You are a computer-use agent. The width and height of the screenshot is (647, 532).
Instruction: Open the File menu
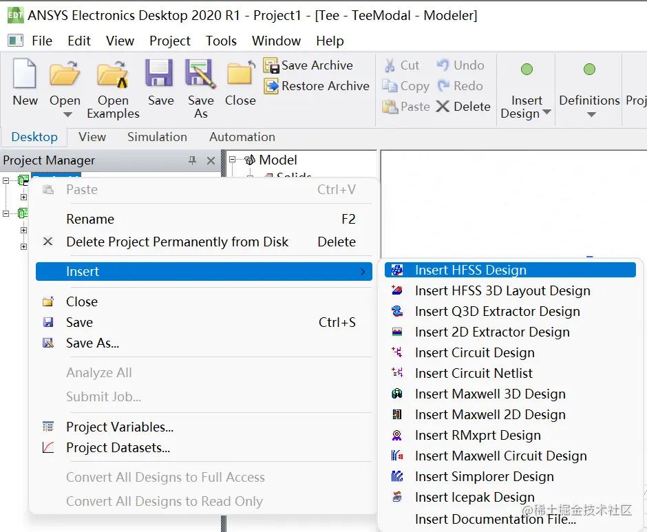(42, 41)
